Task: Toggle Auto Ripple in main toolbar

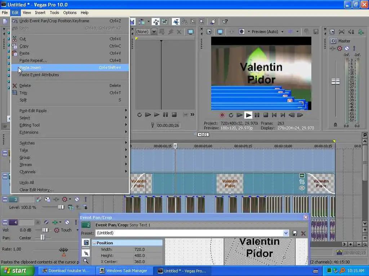Action: tap(141, 22)
